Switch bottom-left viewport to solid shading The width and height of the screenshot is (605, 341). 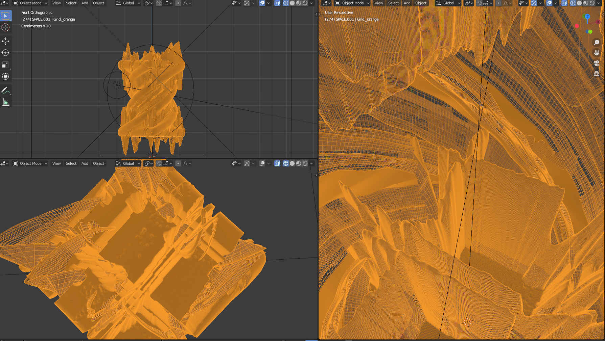(x=292, y=163)
